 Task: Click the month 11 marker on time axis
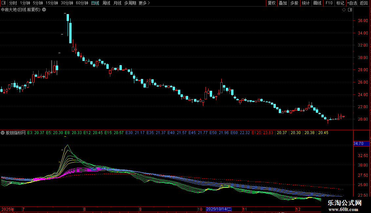click(245, 209)
